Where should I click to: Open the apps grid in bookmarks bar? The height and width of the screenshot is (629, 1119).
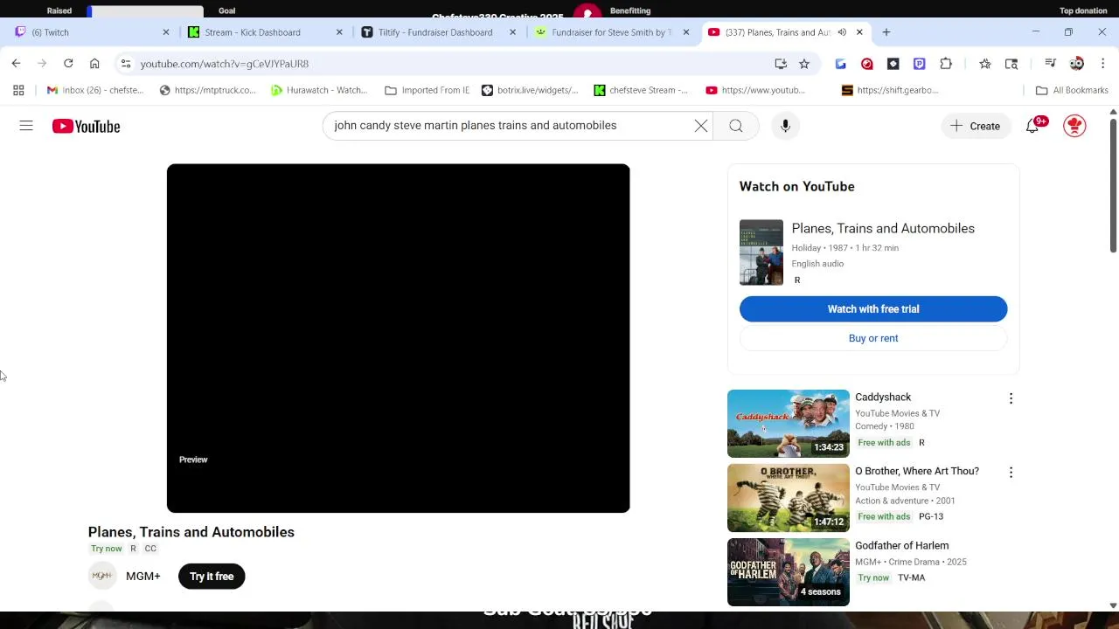[18, 90]
